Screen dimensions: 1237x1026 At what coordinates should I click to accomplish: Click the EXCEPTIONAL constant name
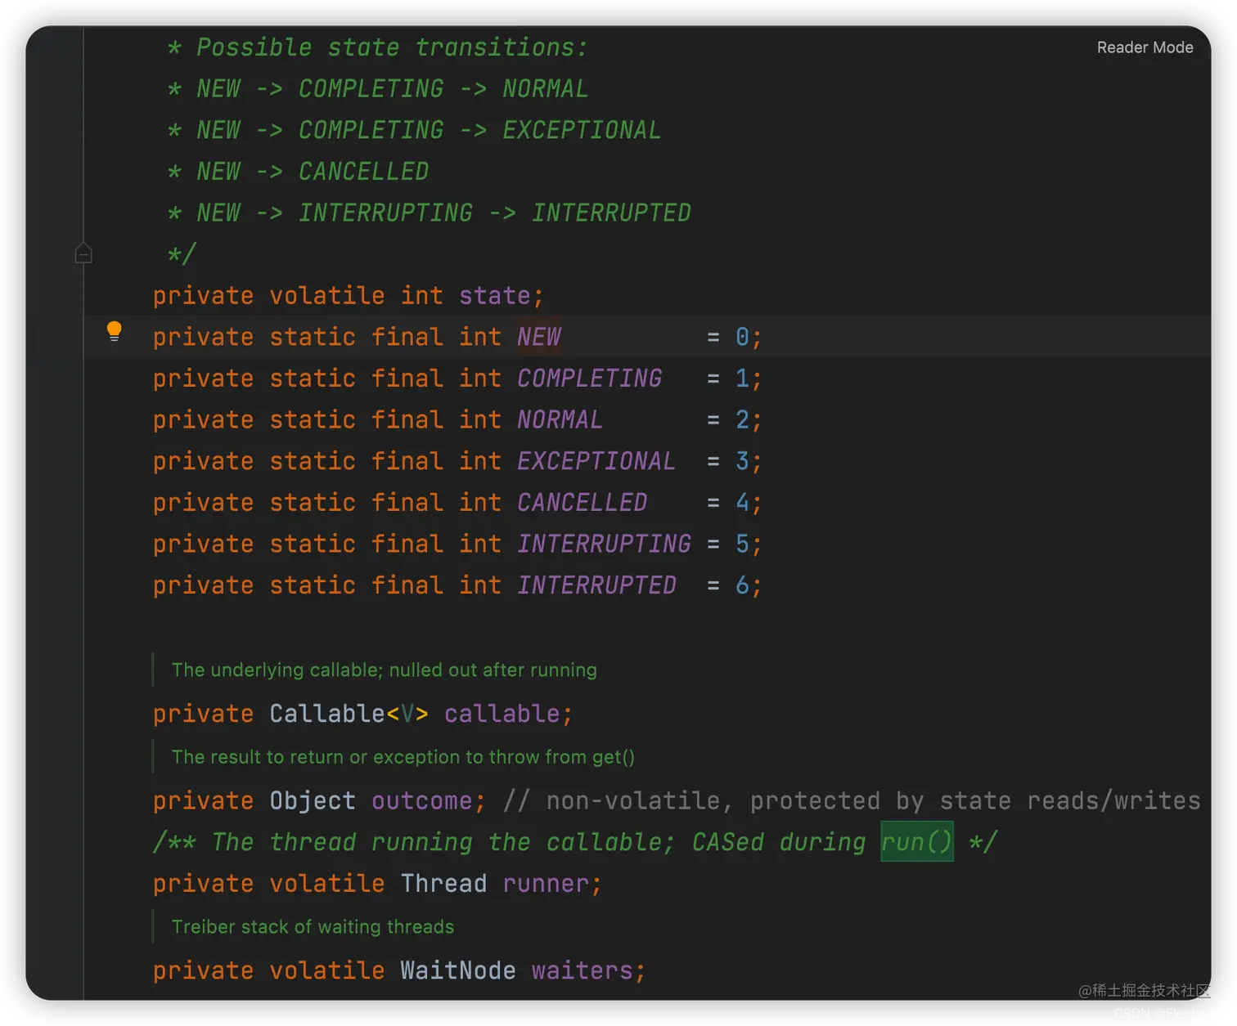coord(596,461)
